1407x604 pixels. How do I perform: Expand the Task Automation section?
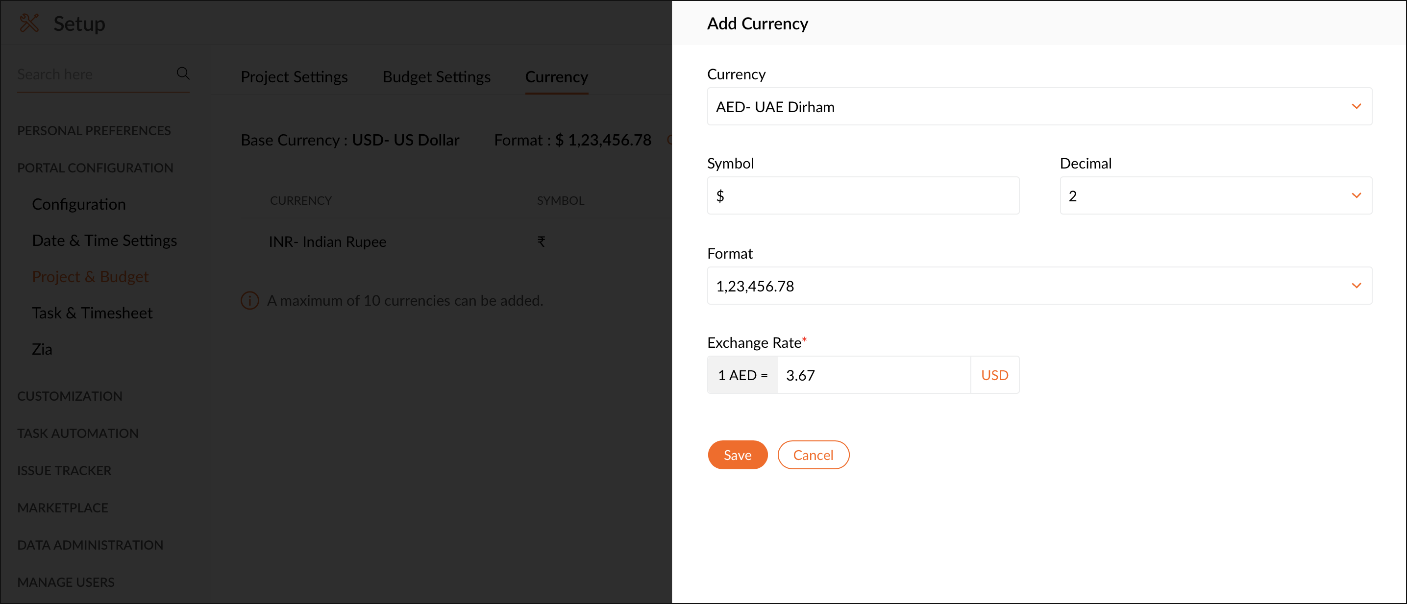pos(77,433)
